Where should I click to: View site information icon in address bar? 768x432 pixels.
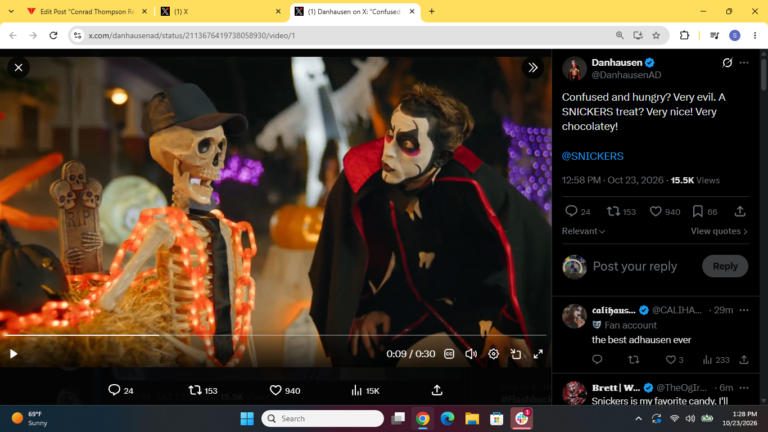(78, 35)
